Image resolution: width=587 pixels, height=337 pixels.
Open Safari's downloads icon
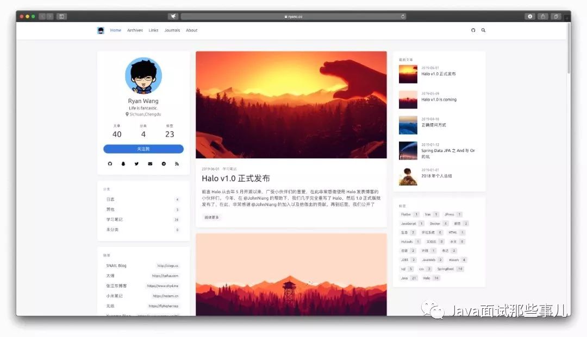(530, 16)
